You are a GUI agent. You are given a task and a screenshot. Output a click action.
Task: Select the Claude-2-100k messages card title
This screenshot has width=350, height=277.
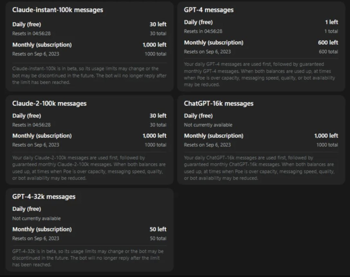tap(49, 103)
